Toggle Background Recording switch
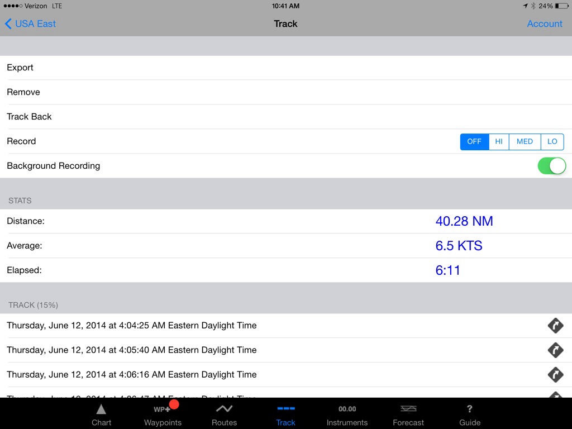Image resolution: width=572 pixels, height=429 pixels. [551, 166]
